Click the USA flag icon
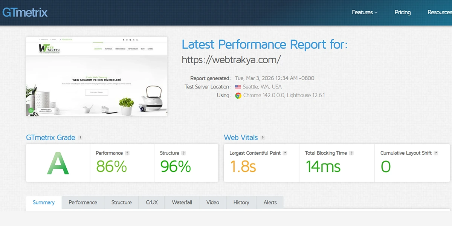452x226 pixels. point(238,87)
